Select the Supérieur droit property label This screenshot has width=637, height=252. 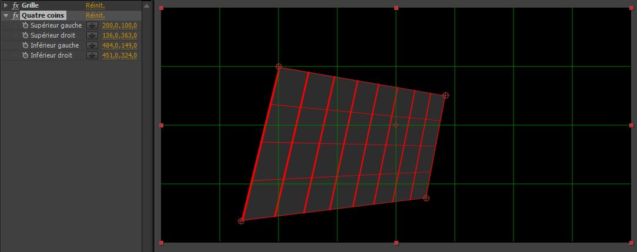pyautogui.click(x=53, y=35)
